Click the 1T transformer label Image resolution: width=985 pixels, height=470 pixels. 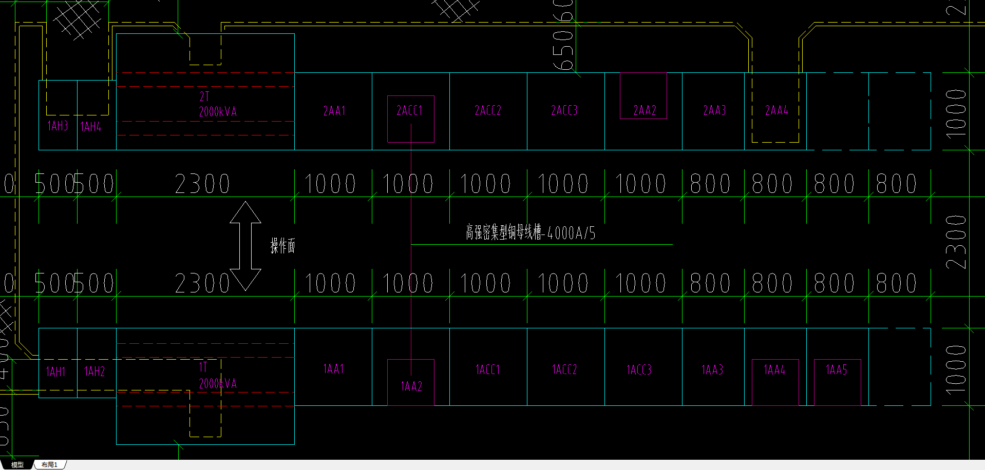coord(203,367)
